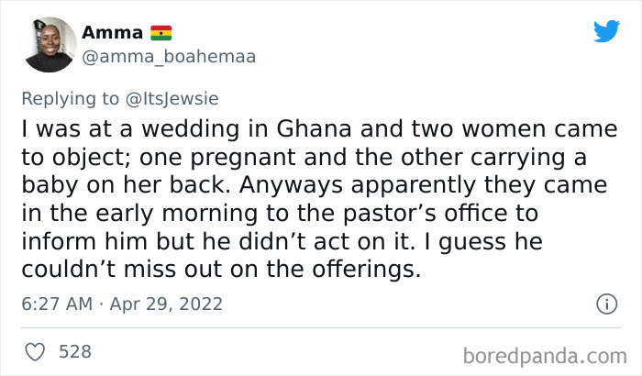642x376 pixels.
Task: Open the @amma_boahemaa handle
Action: point(168,57)
